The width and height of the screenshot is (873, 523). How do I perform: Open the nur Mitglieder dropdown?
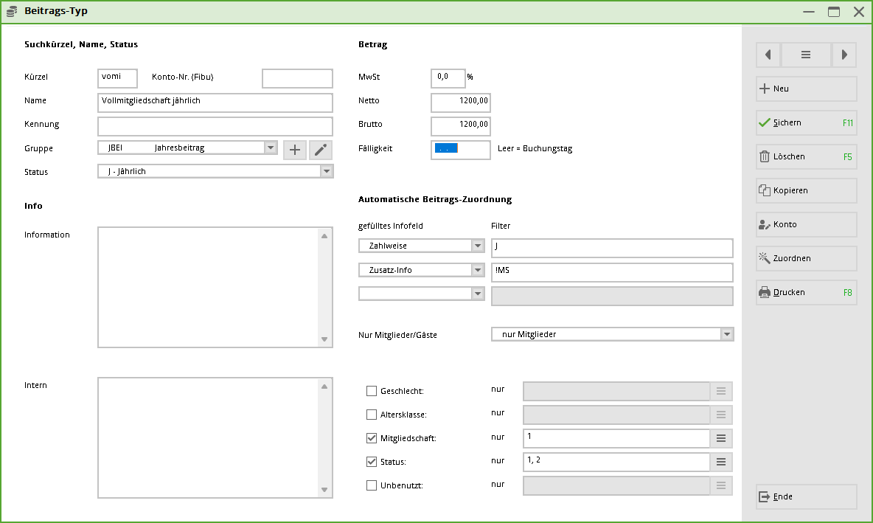pyautogui.click(x=728, y=334)
